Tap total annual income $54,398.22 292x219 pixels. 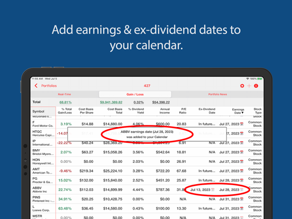(x=161, y=102)
